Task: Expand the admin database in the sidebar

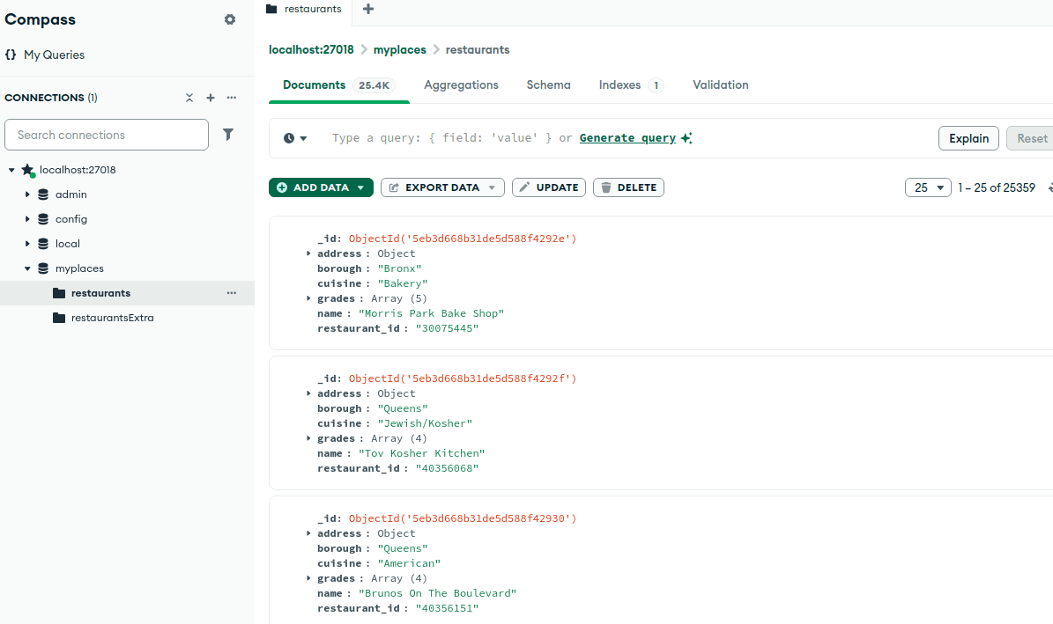Action: pyautogui.click(x=27, y=194)
